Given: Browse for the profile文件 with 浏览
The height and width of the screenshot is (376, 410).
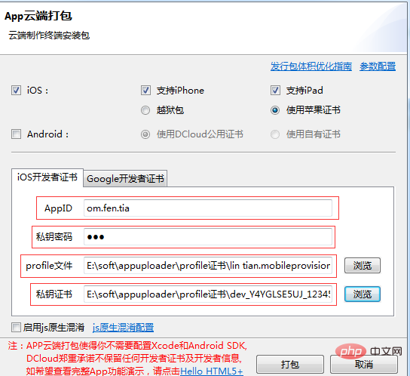Looking at the screenshot, I should point(363,266).
